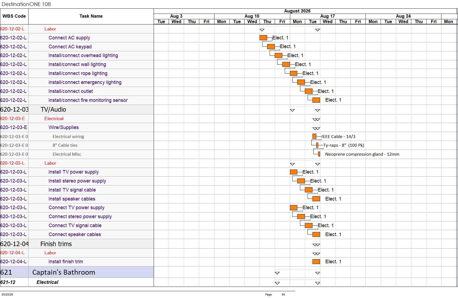The image size is (458, 298).
Task: Select the Install/connect rope lighting task
Action: [x=78, y=73]
